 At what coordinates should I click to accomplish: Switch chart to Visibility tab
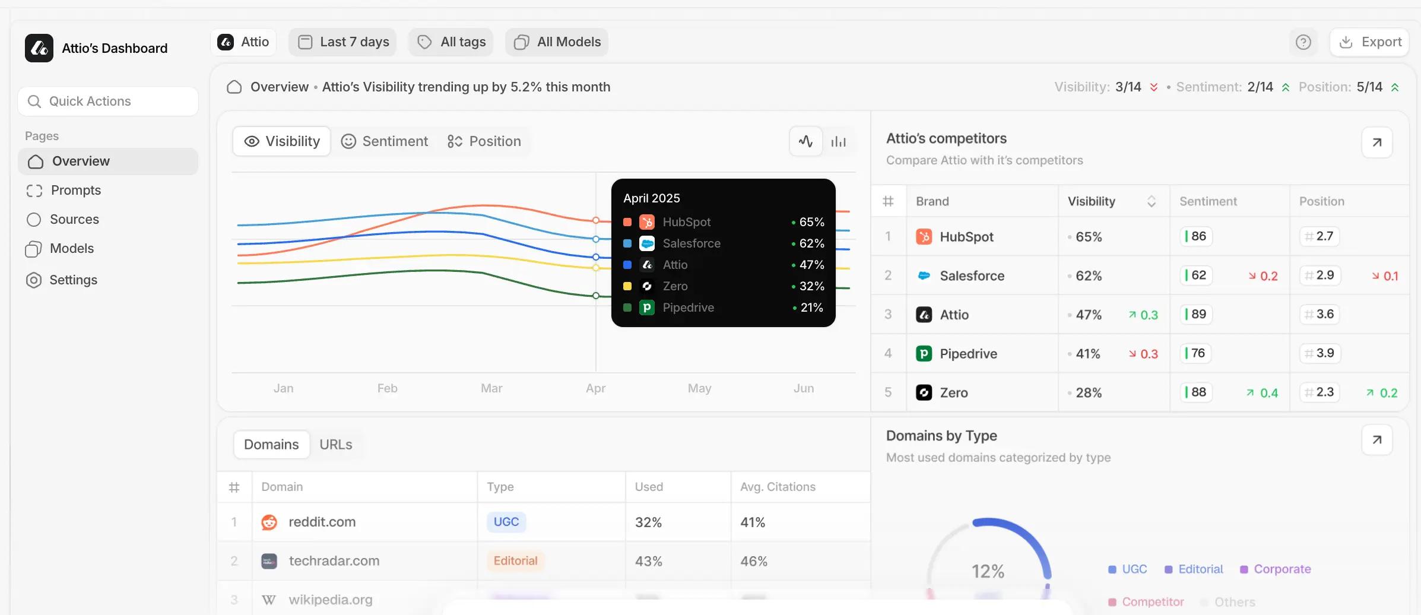pyautogui.click(x=281, y=141)
